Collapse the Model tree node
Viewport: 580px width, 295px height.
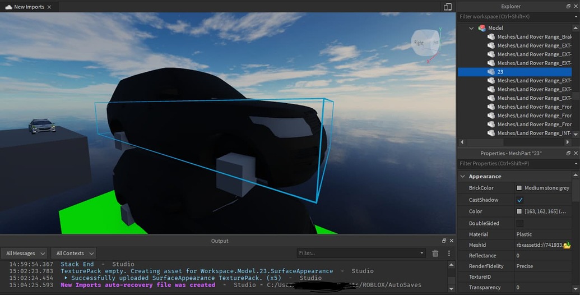tap(471, 28)
